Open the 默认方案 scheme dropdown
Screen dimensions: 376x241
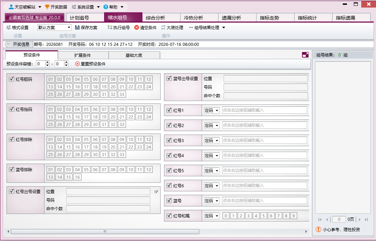coord(54,27)
